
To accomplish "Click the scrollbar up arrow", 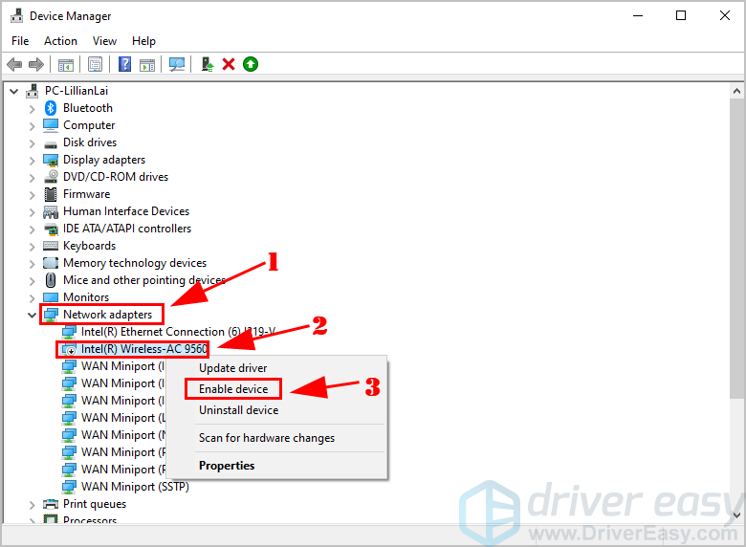I will pyautogui.click(x=736, y=91).
